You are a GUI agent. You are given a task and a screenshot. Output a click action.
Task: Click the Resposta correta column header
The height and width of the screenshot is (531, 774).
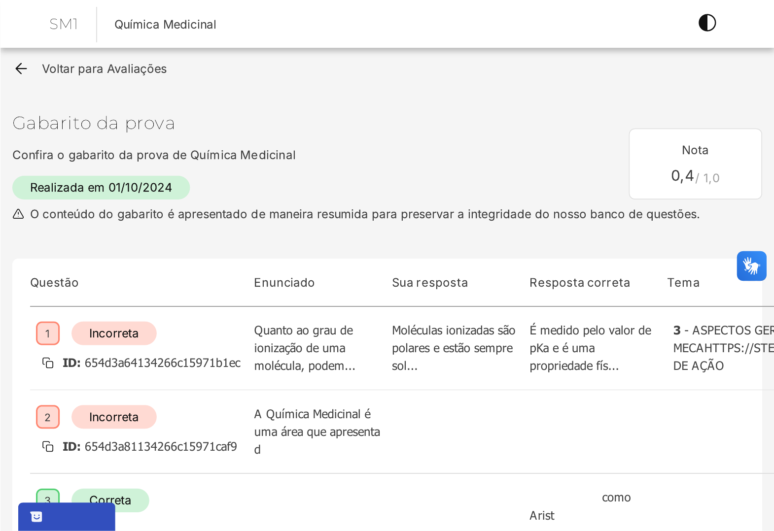(x=580, y=283)
